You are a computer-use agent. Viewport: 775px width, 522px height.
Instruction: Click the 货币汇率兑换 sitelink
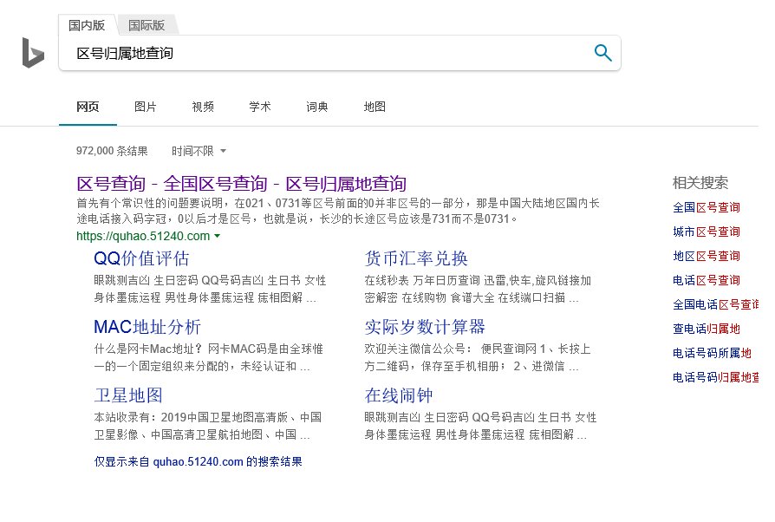coord(417,258)
